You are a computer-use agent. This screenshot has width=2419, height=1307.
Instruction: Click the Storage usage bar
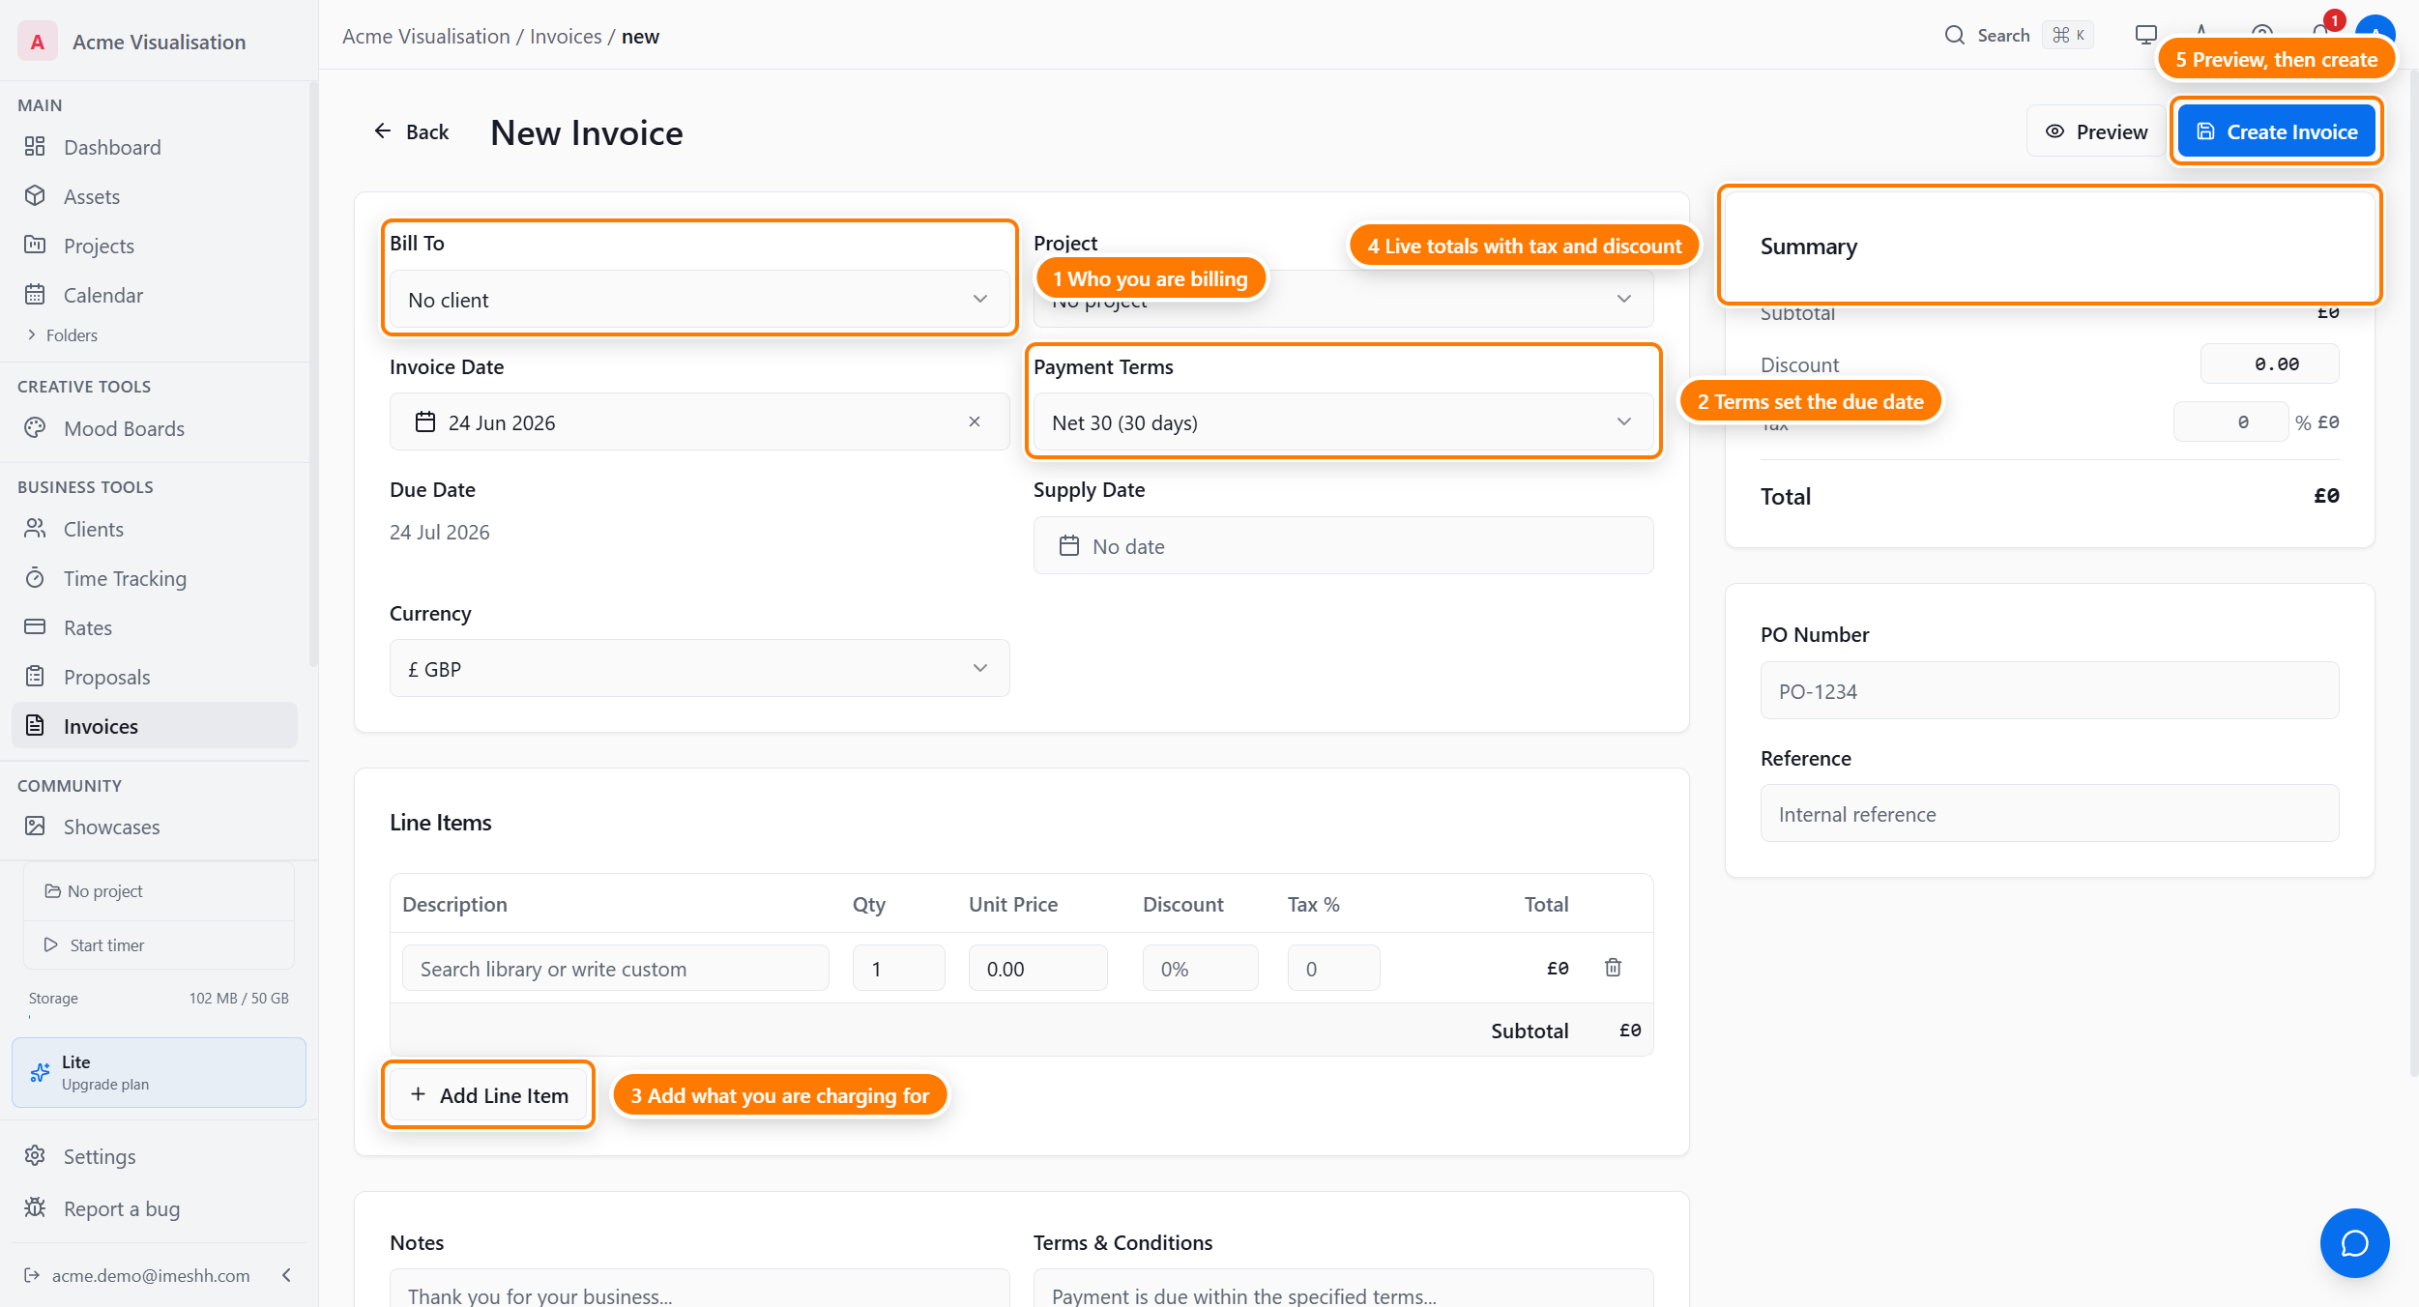tap(159, 1017)
